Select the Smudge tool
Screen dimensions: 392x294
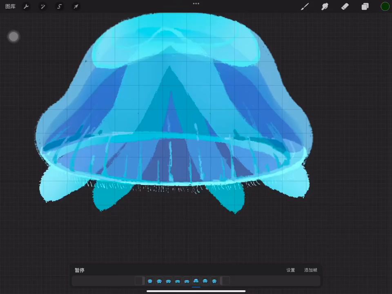pyautogui.click(x=325, y=7)
